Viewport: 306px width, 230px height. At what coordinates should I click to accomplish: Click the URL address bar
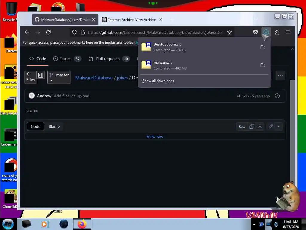click(x=155, y=32)
